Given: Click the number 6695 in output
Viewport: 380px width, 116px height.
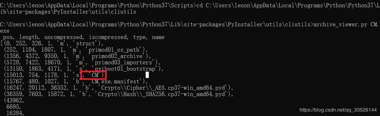Looking at the screenshot, I should click(x=14, y=107).
